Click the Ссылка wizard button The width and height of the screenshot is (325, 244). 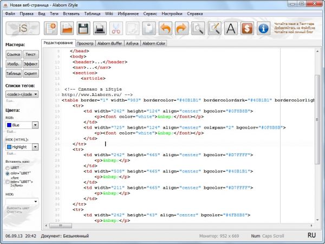click(x=14, y=55)
